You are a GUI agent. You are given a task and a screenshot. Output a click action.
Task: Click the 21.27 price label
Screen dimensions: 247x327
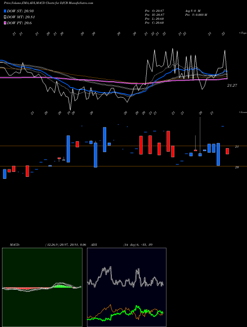(x=232, y=85)
